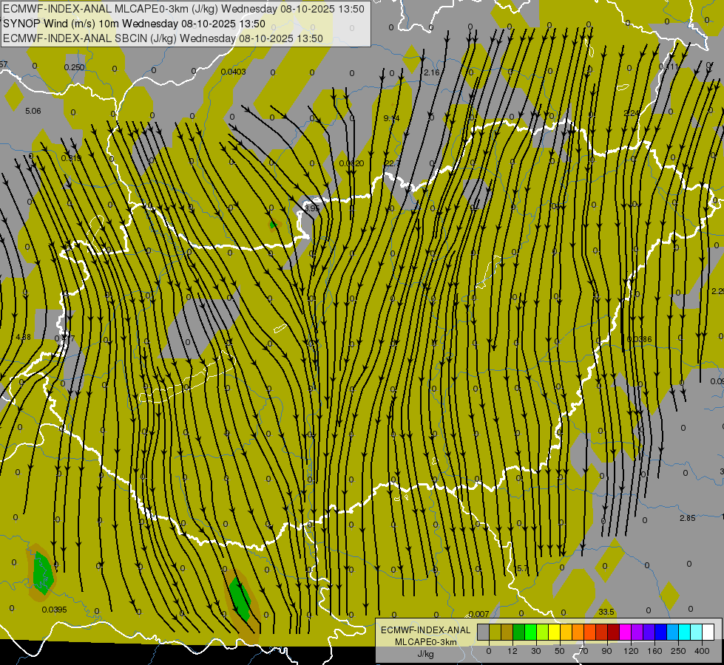Click the J/kg unit label in legend

425,654
